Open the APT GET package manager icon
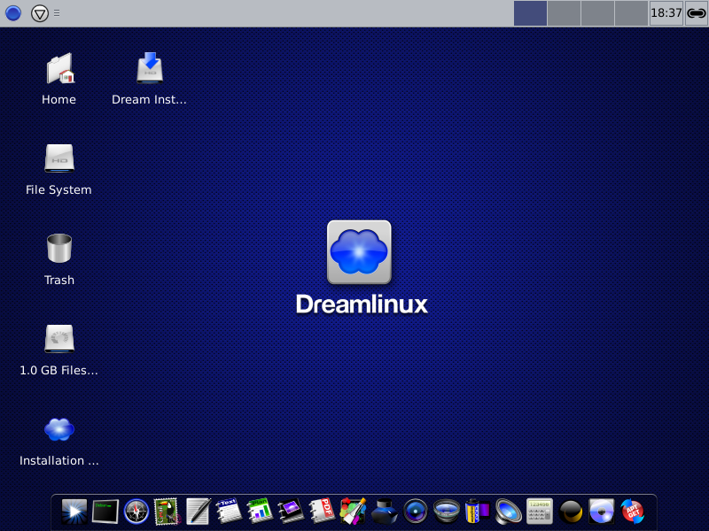The width and height of the screenshot is (709, 531). click(632, 511)
